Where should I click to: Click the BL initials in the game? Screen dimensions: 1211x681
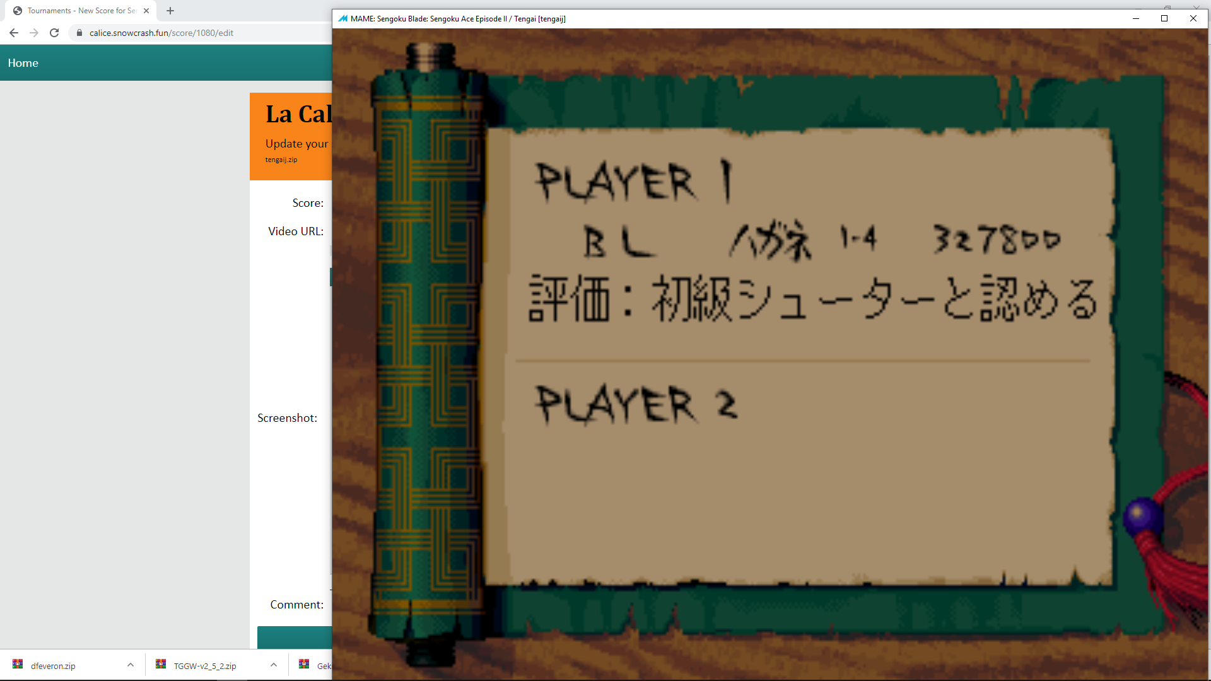(619, 242)
